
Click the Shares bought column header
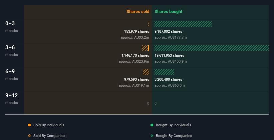pyautogui.click(x=168, y=12)
